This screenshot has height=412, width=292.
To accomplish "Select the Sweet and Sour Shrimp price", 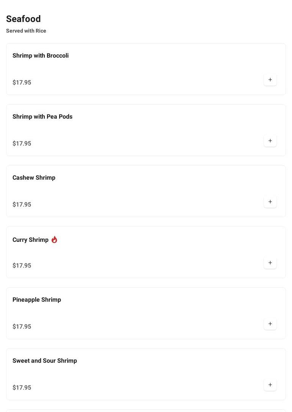I will (x=22, y=388).
